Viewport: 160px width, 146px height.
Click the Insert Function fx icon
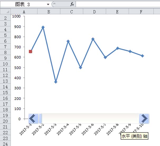[x=72, y=4]
